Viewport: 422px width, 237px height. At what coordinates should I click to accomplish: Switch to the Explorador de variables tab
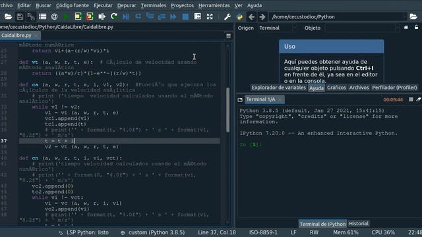pos(278,88)
